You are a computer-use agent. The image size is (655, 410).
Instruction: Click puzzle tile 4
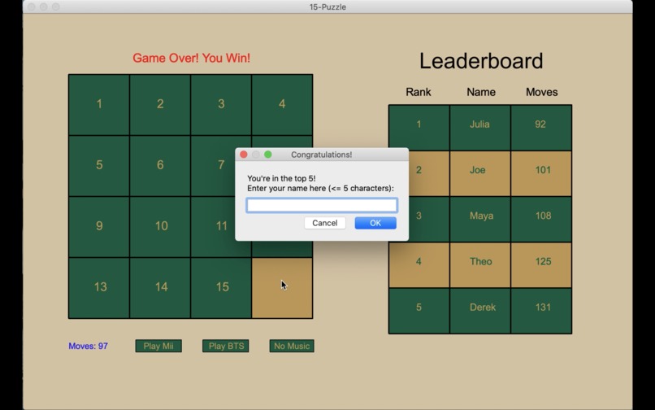point(282,105)
